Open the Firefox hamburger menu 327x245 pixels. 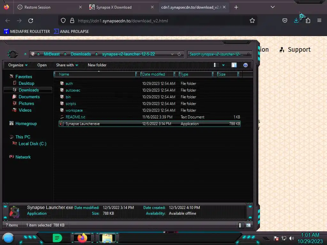[x=319, y=20]
